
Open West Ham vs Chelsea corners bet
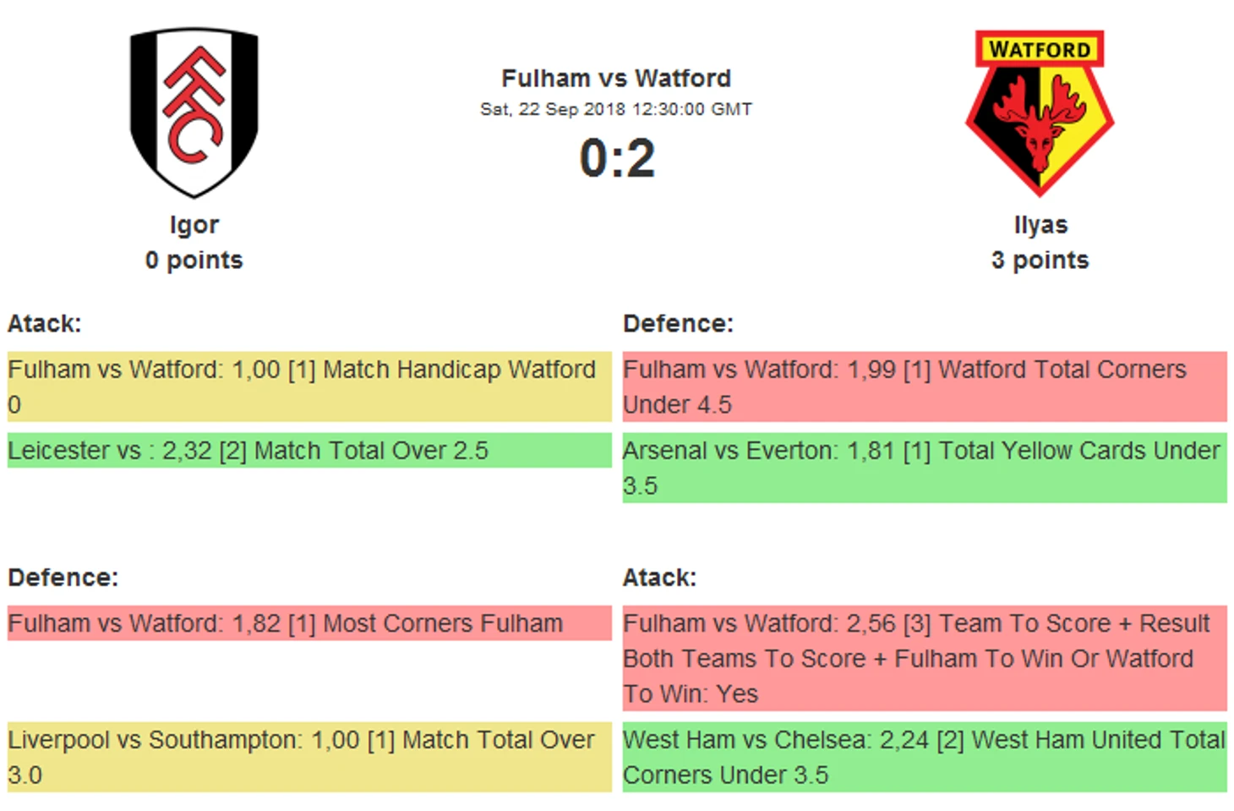point(925,757)
